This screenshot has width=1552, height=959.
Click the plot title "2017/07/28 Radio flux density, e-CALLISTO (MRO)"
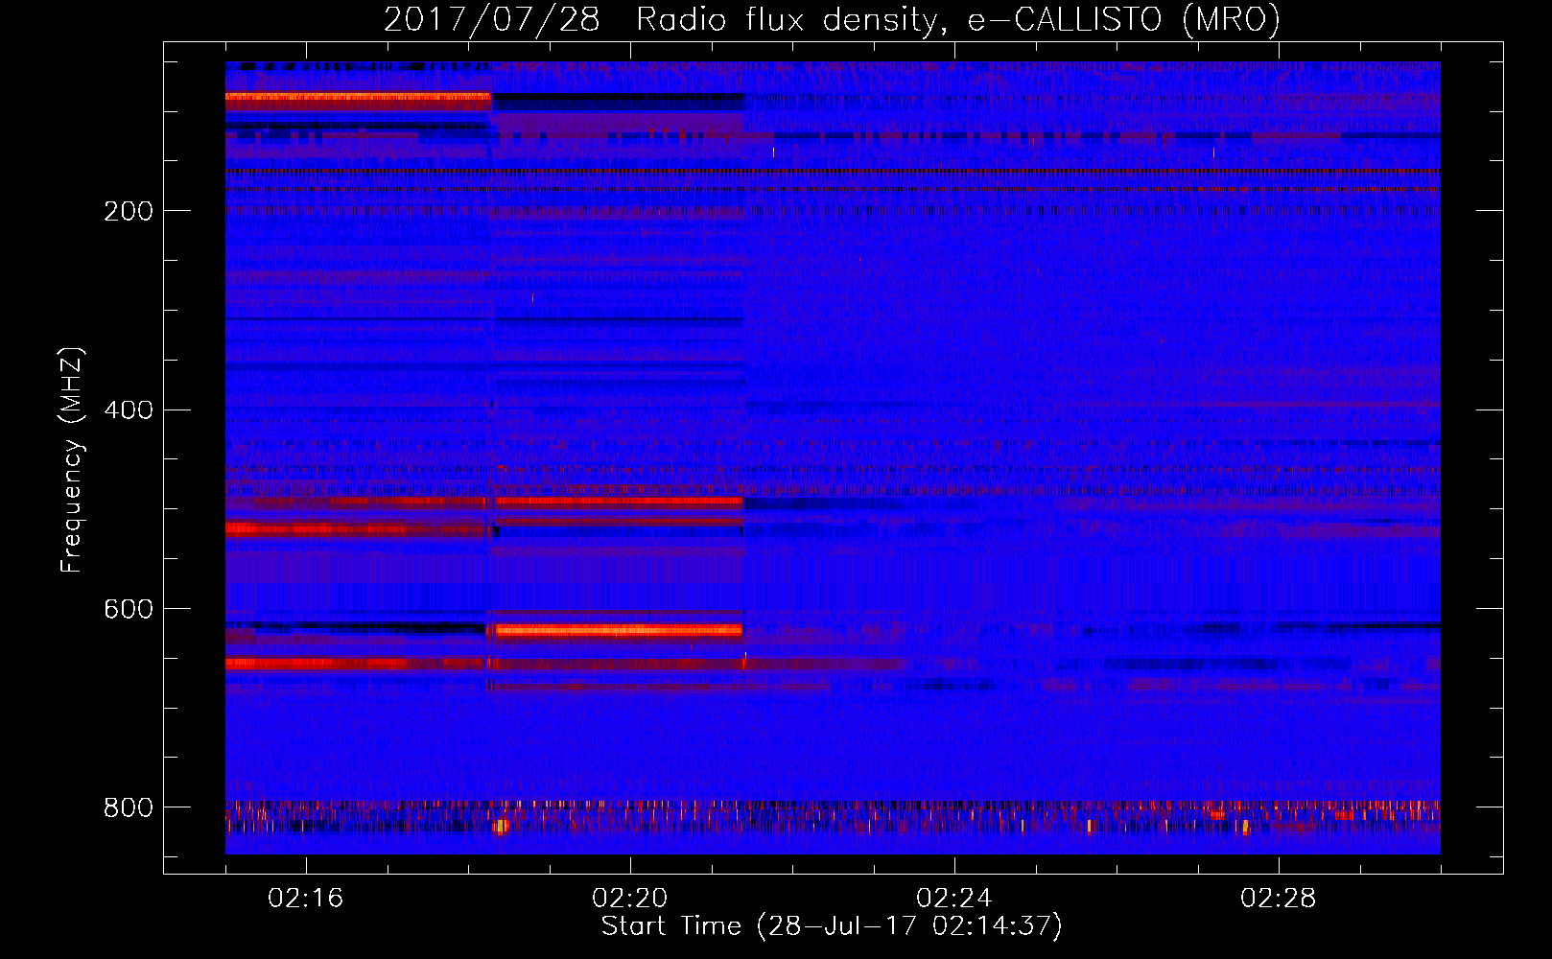pyautogui.click(x=832, y=20)
